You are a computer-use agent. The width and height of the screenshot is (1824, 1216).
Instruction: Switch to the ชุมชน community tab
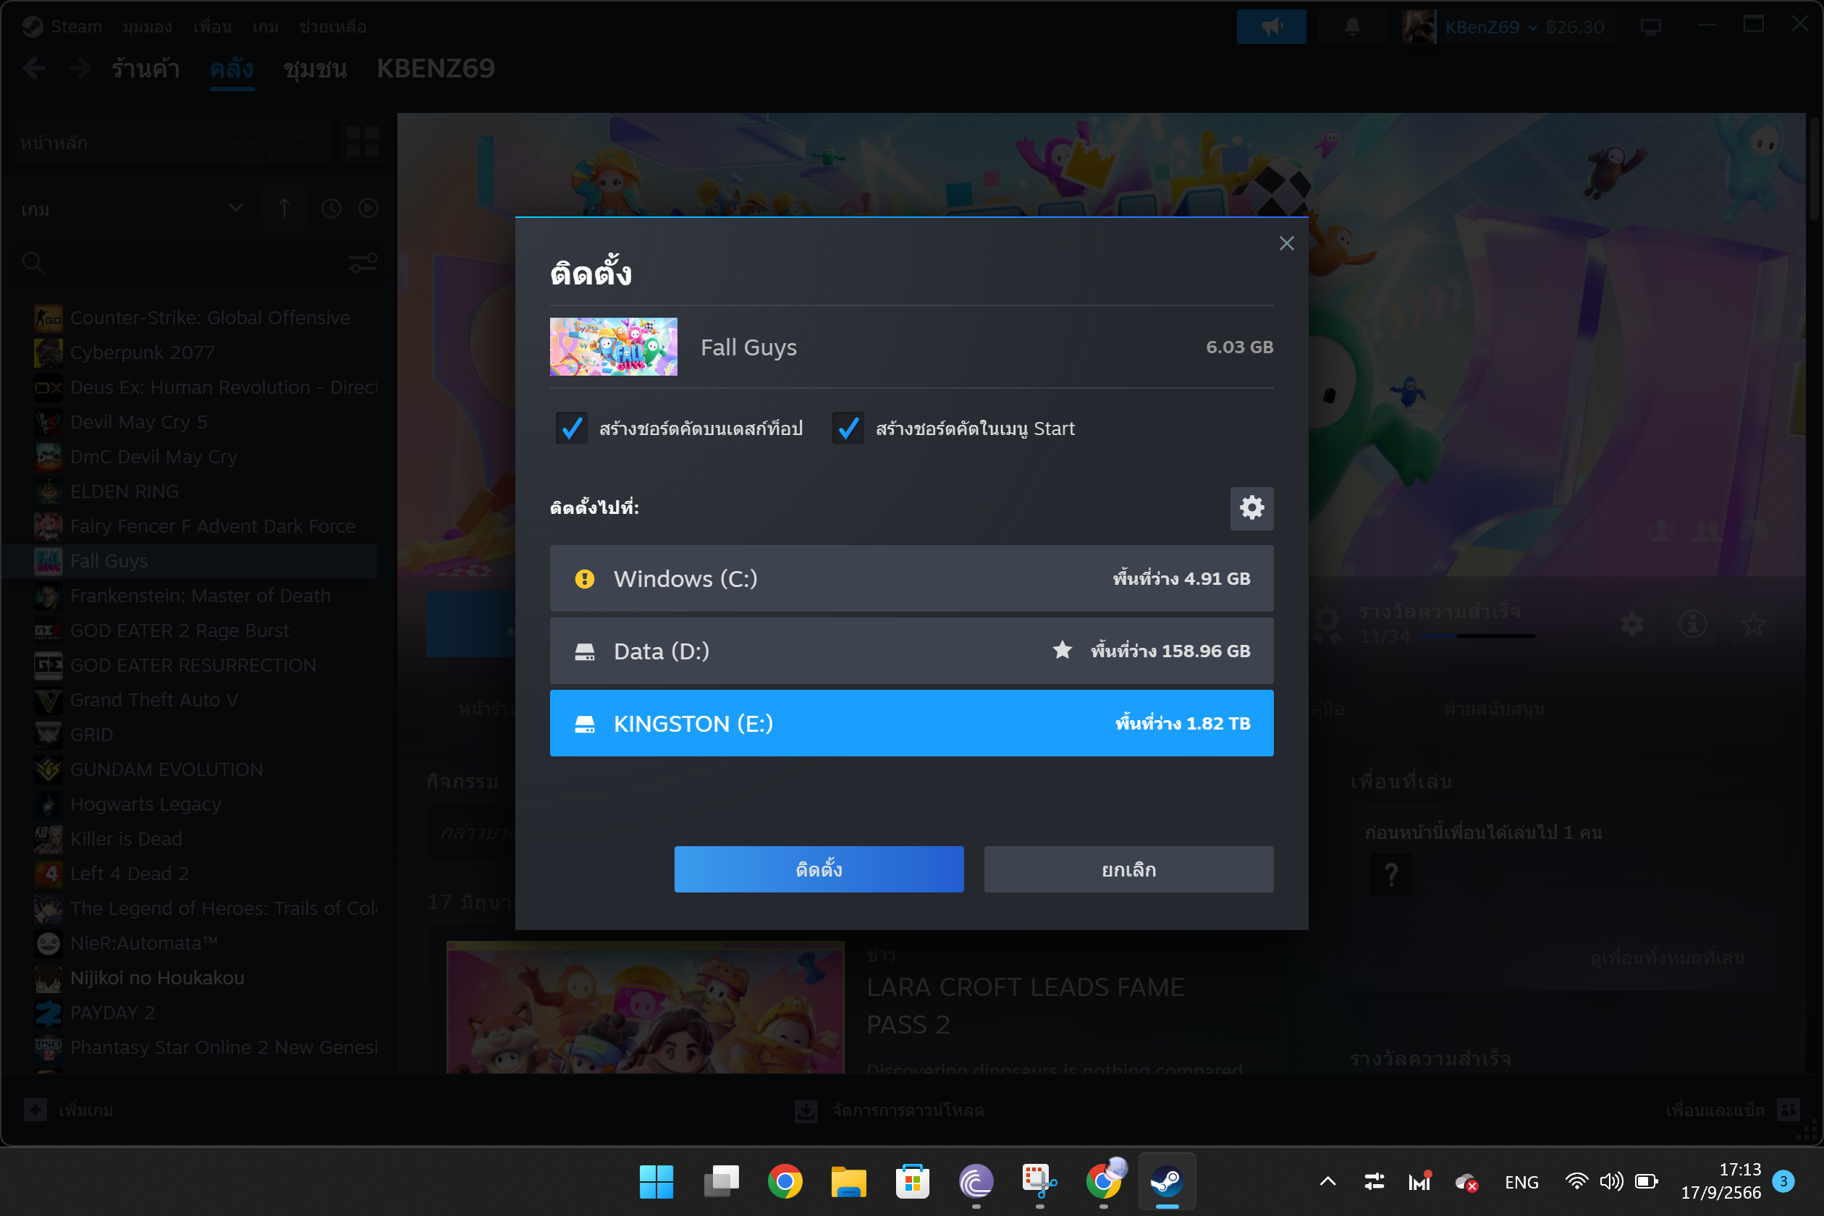[x=315, y=69]
